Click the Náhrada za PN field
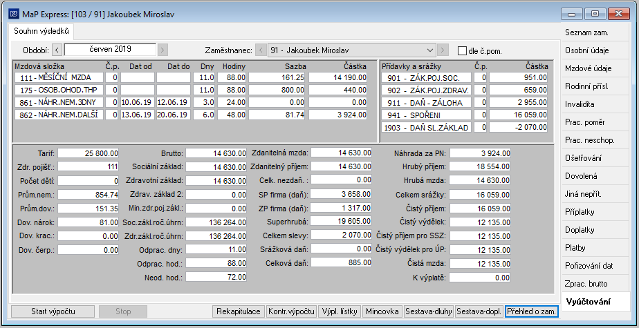The image size is (639, 328). tap(480, 153)
